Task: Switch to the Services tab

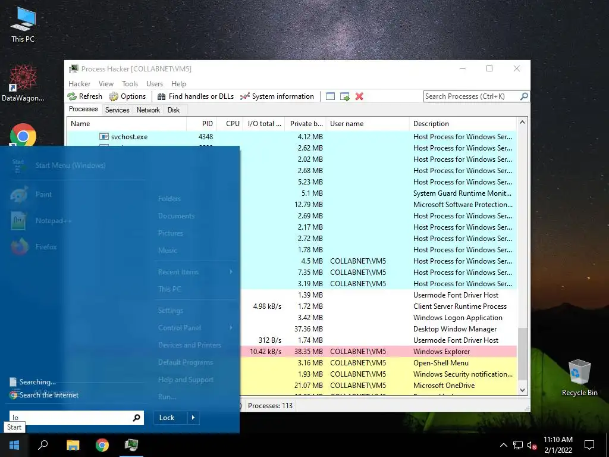Action: tap(117, 110)
